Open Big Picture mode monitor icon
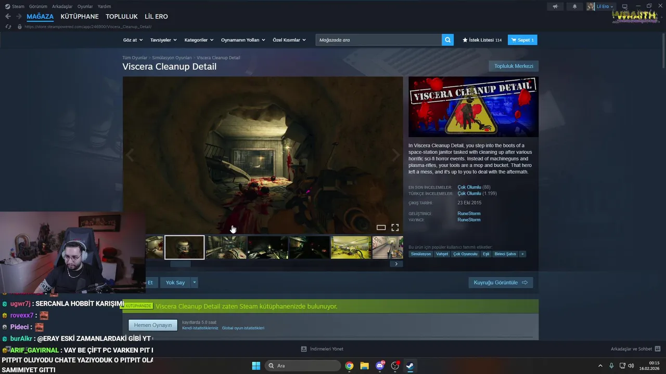Image resolution: width=666 pixels, height=374 pixels. [x=625, y=6]
